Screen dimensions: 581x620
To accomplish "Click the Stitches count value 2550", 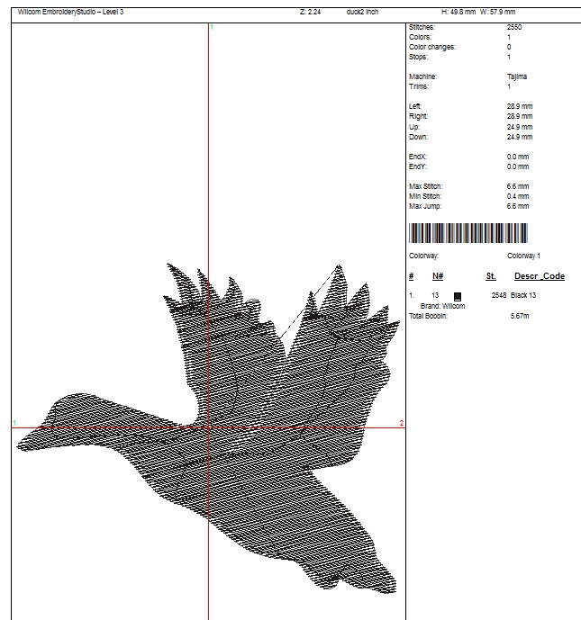I will [514, 28].
